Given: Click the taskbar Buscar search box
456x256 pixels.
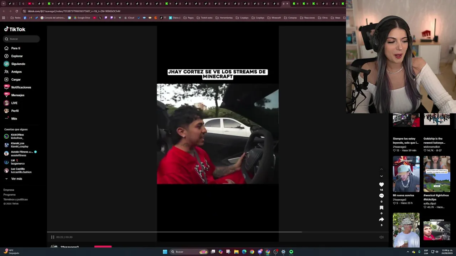Looking at the screenshot, I should pos(189,252).
